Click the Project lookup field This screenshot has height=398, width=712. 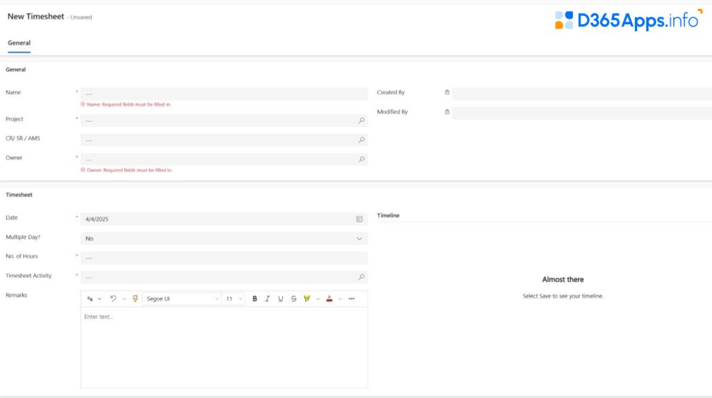(x=224, y=120)
